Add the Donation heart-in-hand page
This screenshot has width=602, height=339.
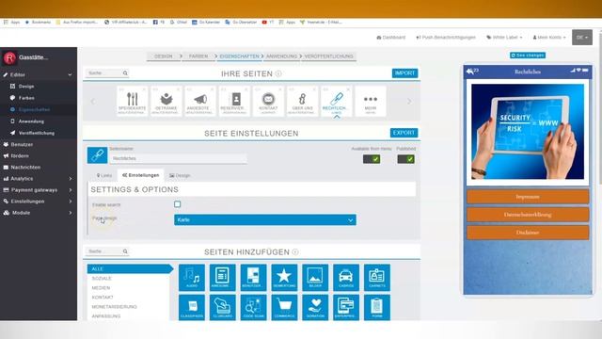coord(315,307)
